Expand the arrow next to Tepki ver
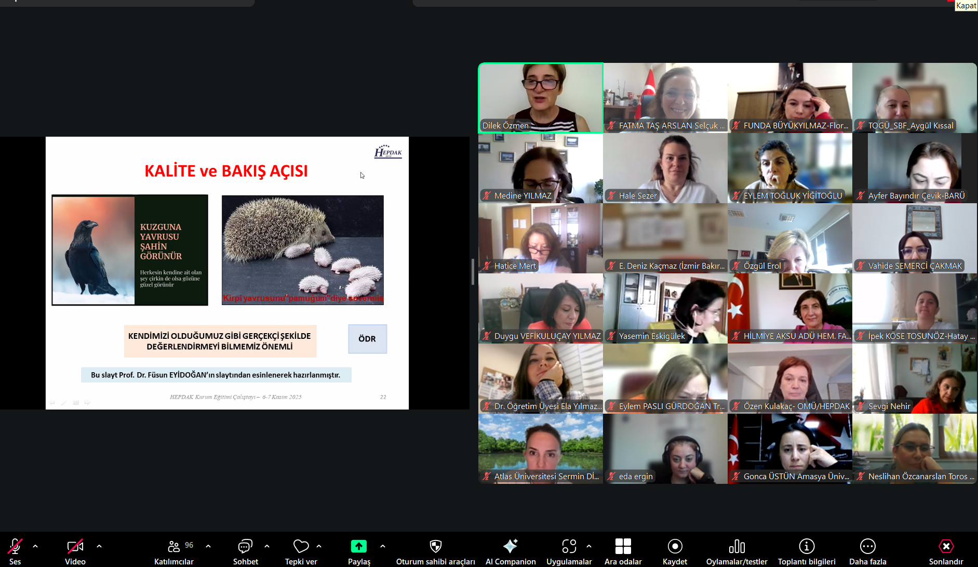Screen dimensions: 978x567 tap(319, 546)
